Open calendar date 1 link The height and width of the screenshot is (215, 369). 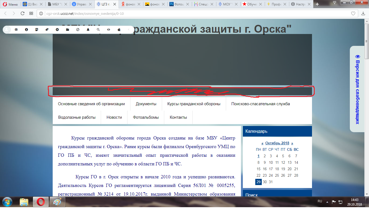click(259, 156)
